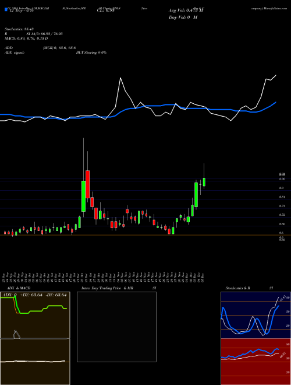Image resolution: width=291 pixels, height=385 pixels.
Task: Click the 0.84 price axis label
Action: 282,197
